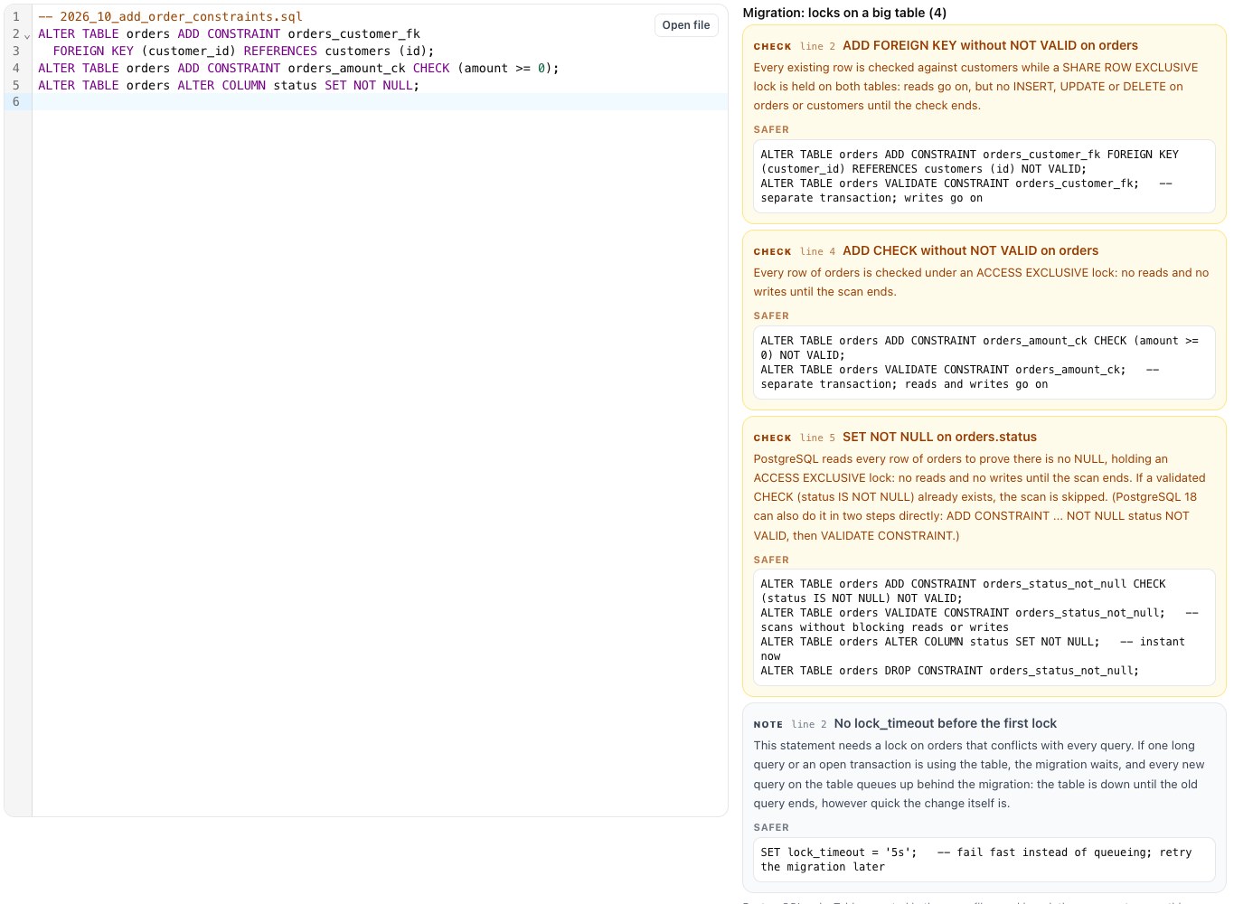
Task: Click 'line 5' label in the SET NOT NULL card
Action: 817,438
